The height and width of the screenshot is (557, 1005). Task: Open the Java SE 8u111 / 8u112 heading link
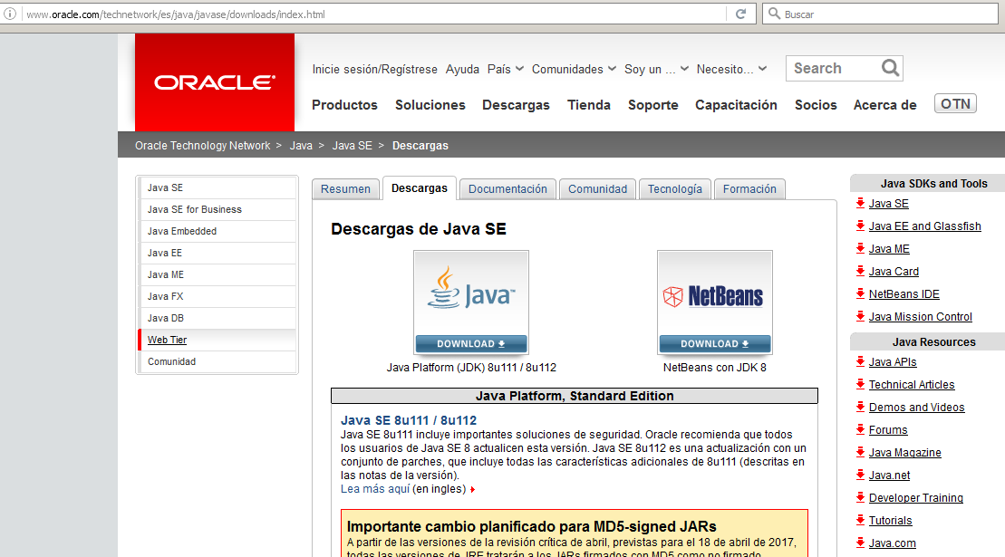[409, 420]
